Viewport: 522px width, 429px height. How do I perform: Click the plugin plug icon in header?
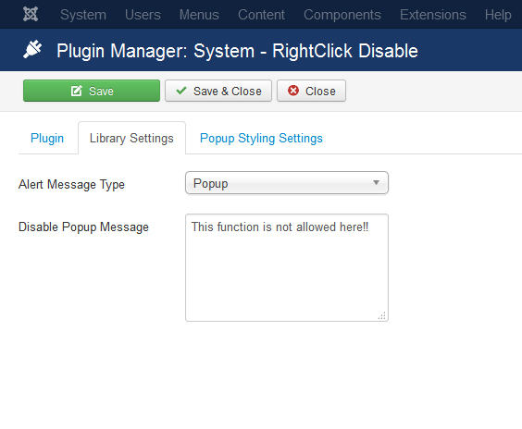click(x=32, y=50)
